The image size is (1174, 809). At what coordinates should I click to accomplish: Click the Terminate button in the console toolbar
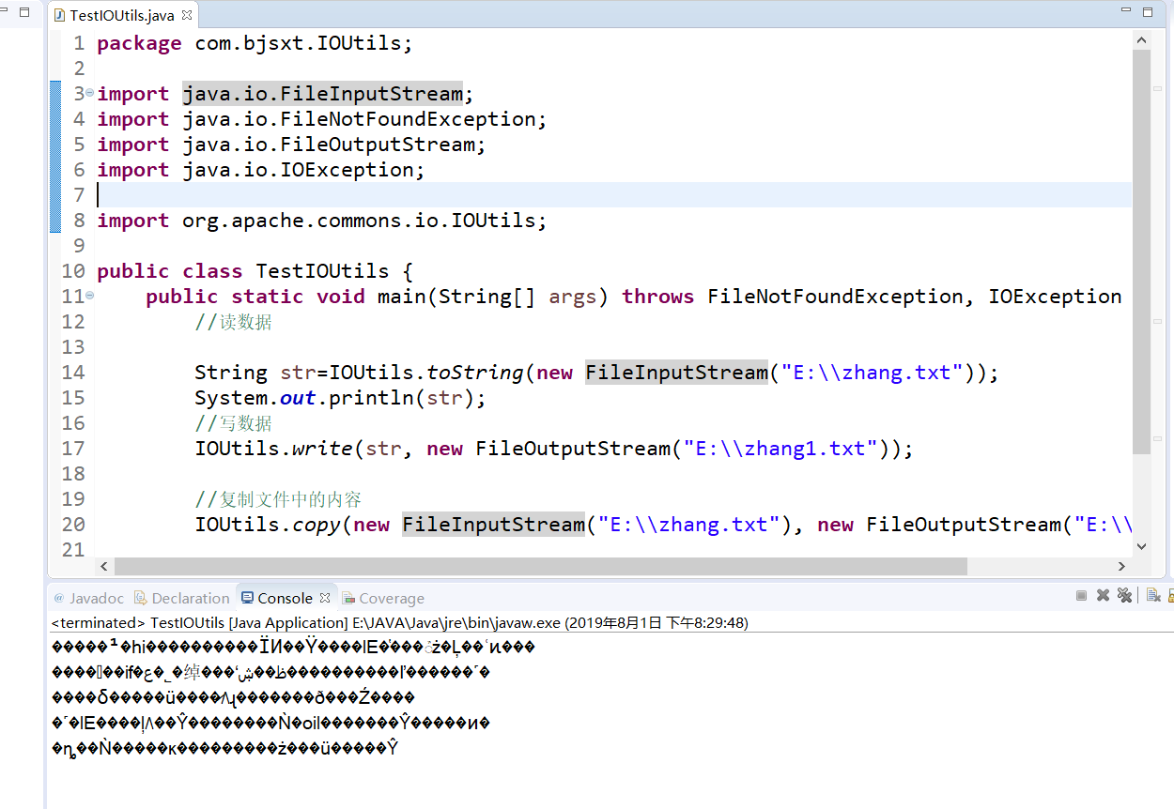click(1082, 595)
